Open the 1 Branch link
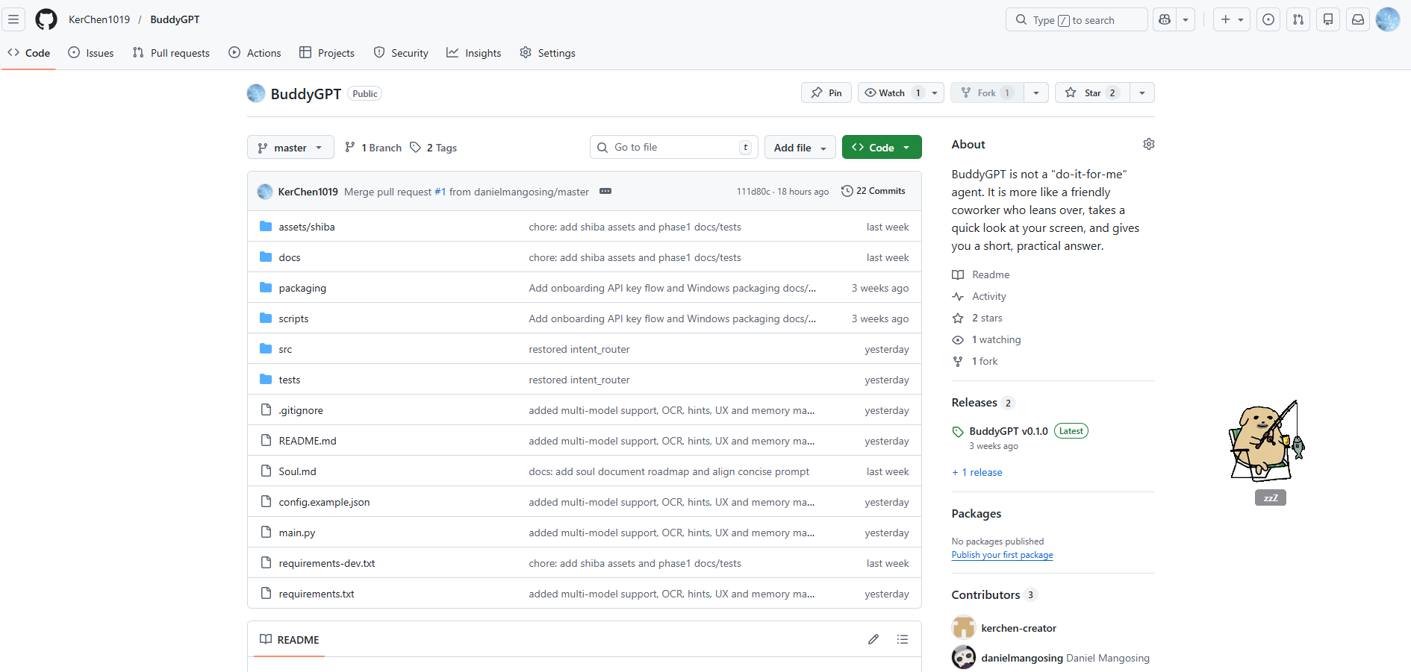The image size is (1411, 672). click(373, 148)
